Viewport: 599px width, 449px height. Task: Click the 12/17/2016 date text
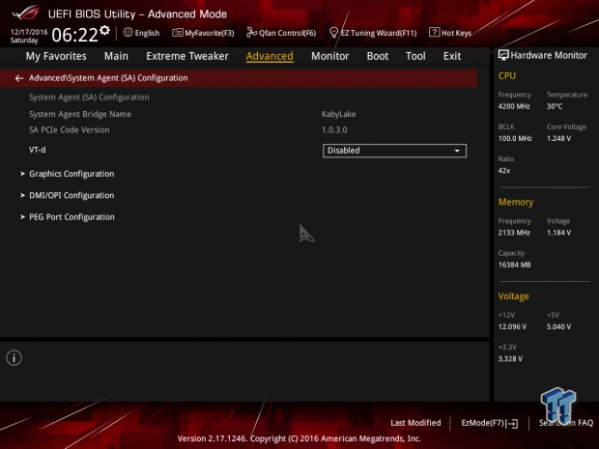pos(29,32)
